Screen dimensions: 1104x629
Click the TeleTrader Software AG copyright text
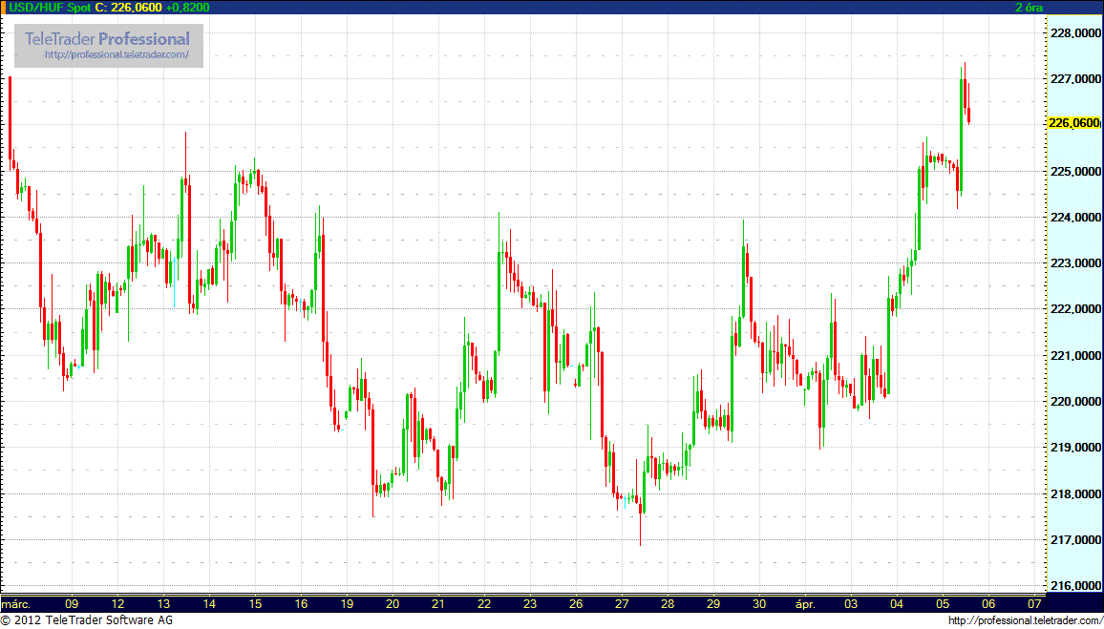(86, 620)
